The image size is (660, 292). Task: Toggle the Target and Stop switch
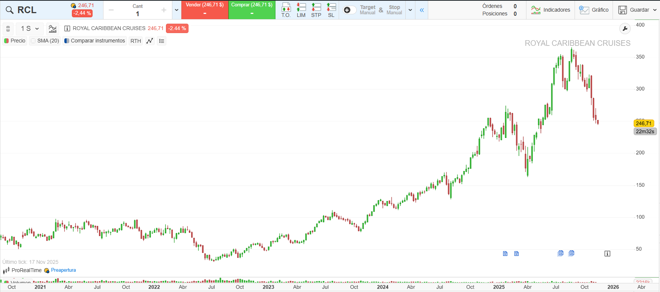pos(349,10)
